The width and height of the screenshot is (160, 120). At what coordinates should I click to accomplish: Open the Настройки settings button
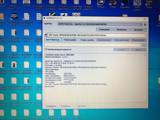[x=138, y=30]
